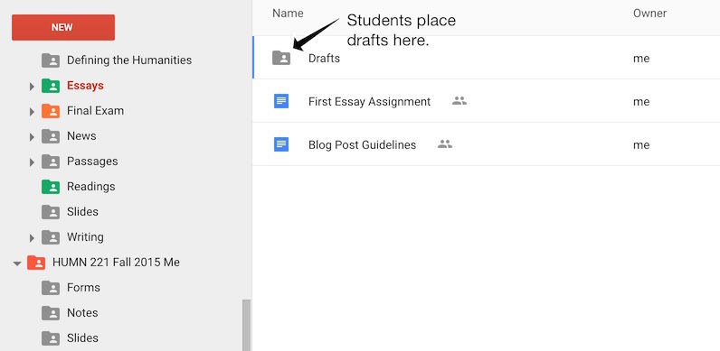Screen dimensions: 720x351
Task: Select the HUMN 221 Fall 2015 Me label
Action: 116,262
